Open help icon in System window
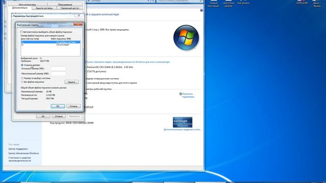The height and width of the screenshot is (183, 326). (201, 10)
